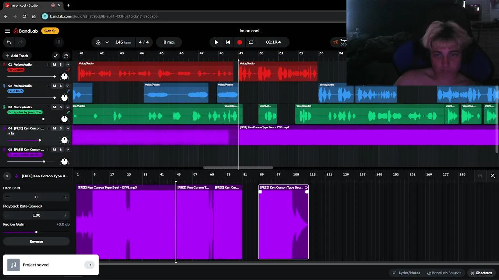This screenshot has width=499, height=280.
Task: Solo track 03 Voice/Audio
Action: [x=60, y=107]
